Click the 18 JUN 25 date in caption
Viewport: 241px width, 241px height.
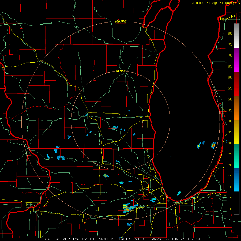point(175,239)
